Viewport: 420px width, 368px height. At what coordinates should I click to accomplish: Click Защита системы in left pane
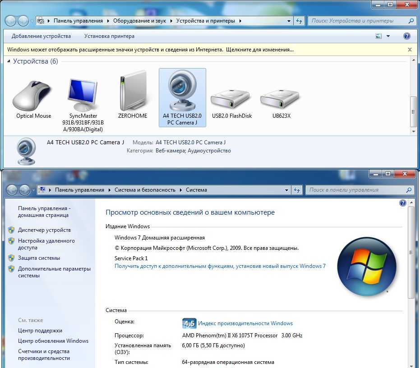coord(39,258)
